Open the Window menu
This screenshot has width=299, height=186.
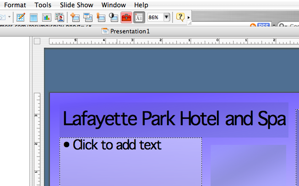point(114,5)
